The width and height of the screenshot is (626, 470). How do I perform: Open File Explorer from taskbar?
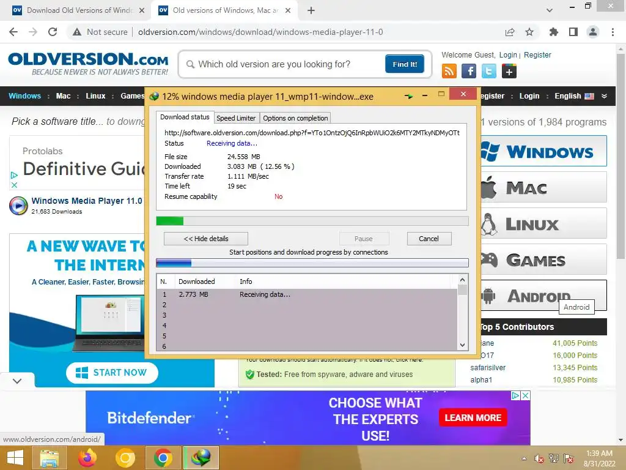coord(49,458)
